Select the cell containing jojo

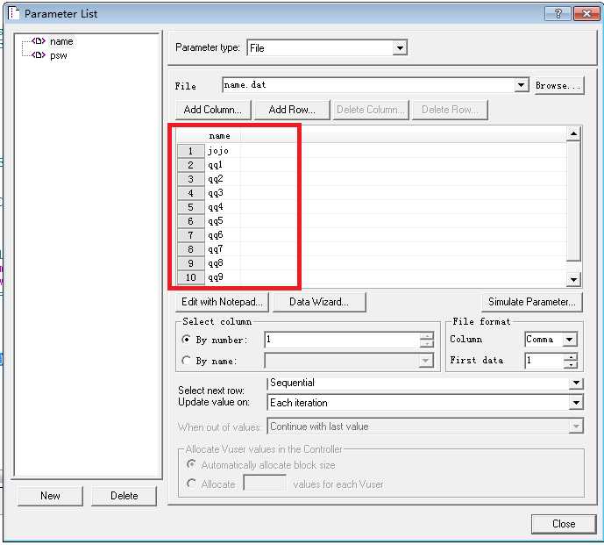223,151
